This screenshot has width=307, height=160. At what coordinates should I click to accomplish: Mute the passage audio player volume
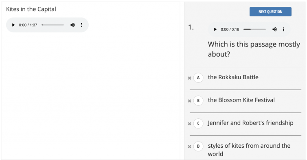pos(72,25)
